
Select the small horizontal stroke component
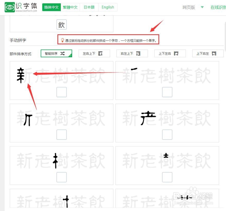point(134,69)
